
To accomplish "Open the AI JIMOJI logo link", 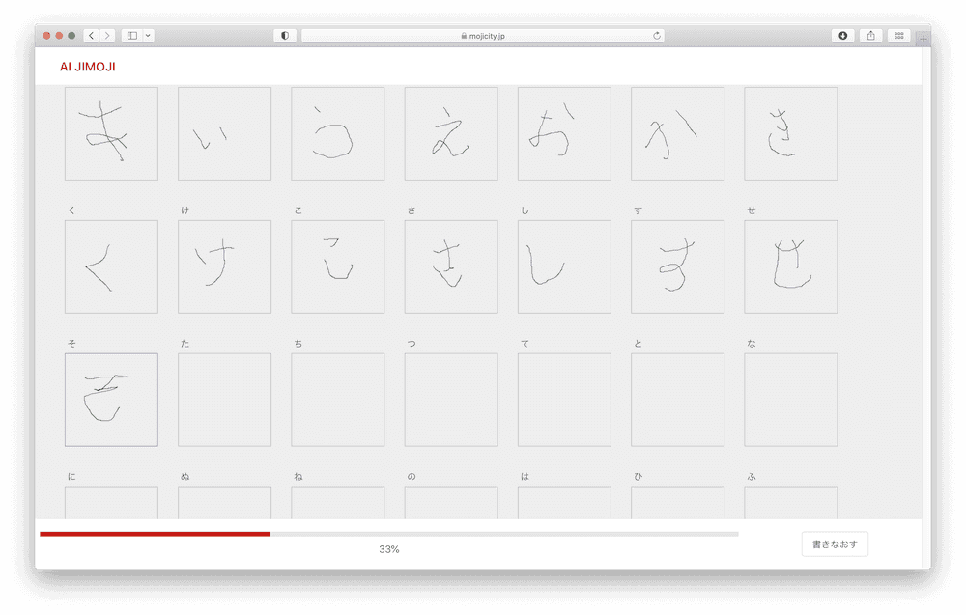I will [x=88, y=67].
